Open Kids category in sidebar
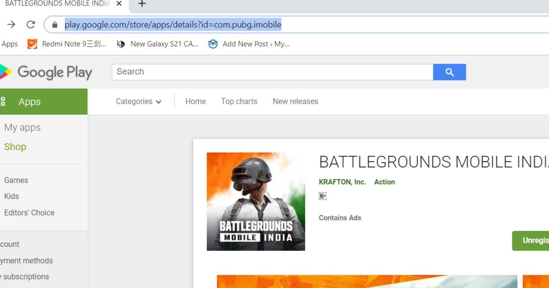This screenshot has width=549, height=288. 11,196
